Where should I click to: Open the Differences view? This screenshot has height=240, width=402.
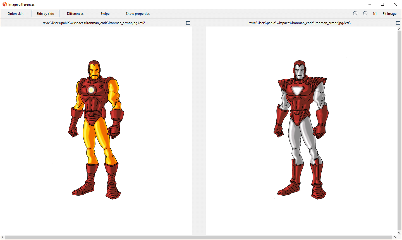pos(75,14)
